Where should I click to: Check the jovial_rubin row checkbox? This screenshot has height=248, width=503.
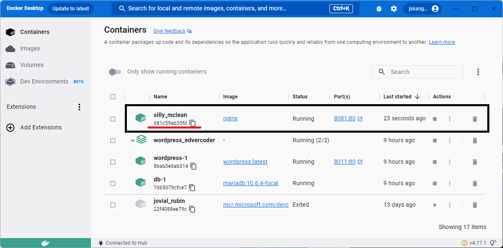(x=113, y=205)
